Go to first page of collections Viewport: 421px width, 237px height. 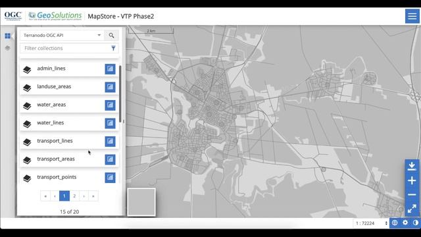pyautogui.click(x=45, y=196)
